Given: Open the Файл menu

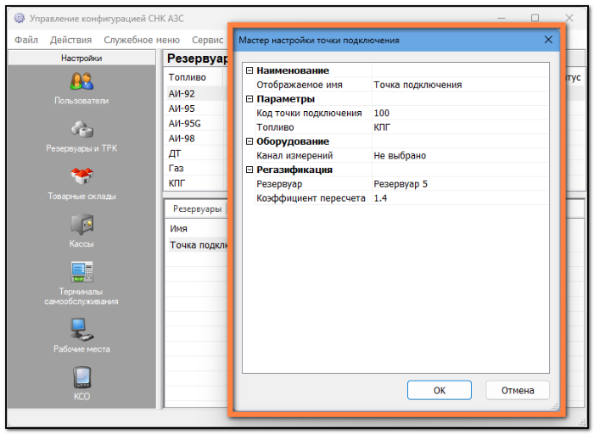Looking at the screenshot, I should [26, 40].
